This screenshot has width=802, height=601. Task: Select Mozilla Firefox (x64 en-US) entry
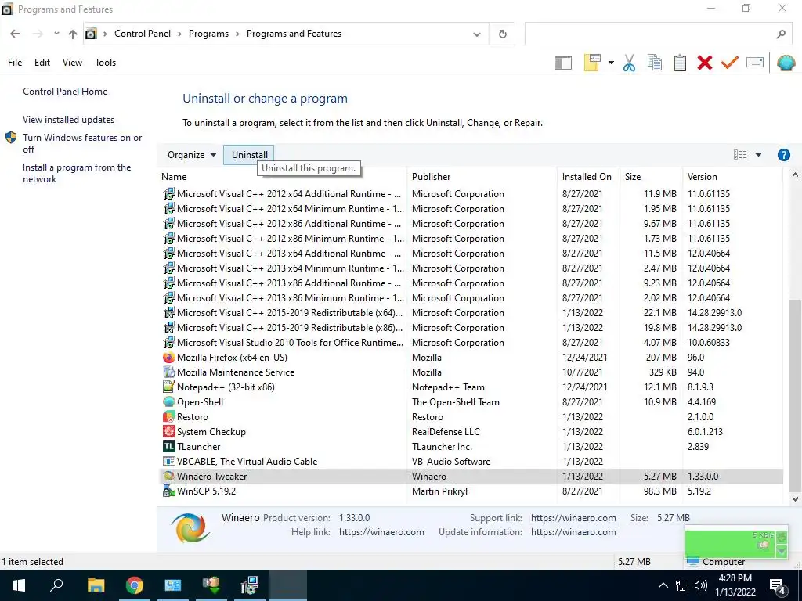[x=471, y=358]
